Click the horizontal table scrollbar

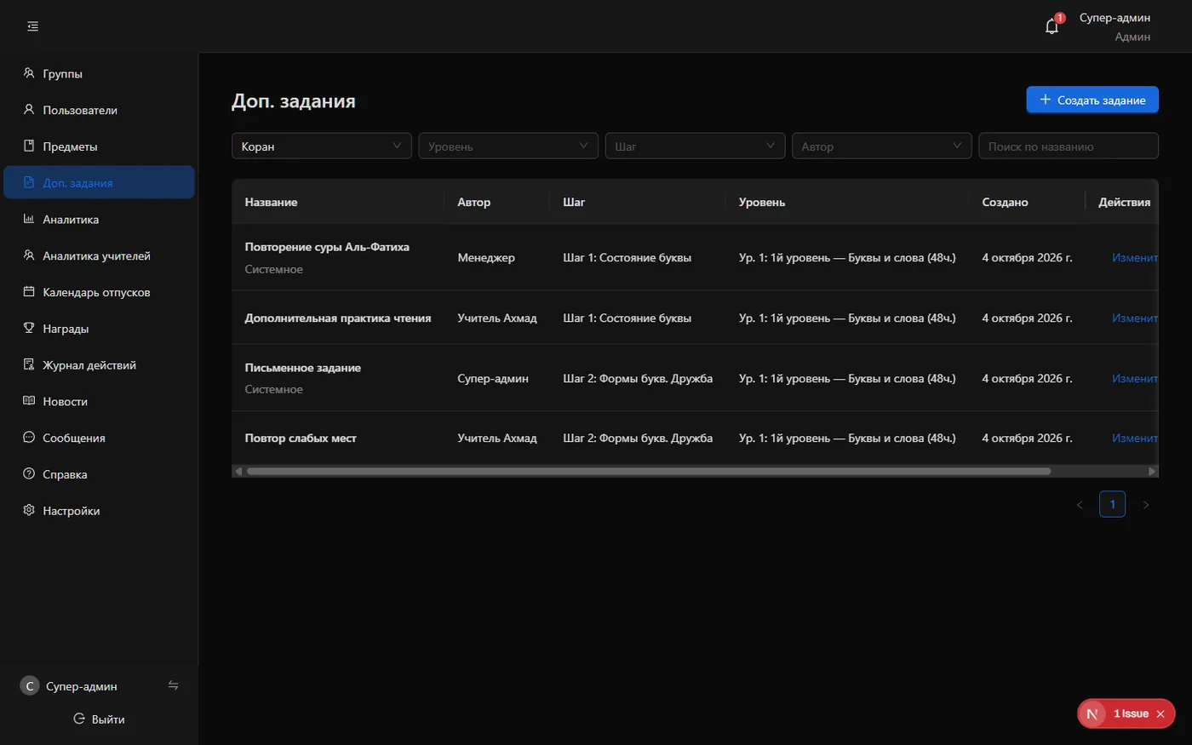click(649, 471)
